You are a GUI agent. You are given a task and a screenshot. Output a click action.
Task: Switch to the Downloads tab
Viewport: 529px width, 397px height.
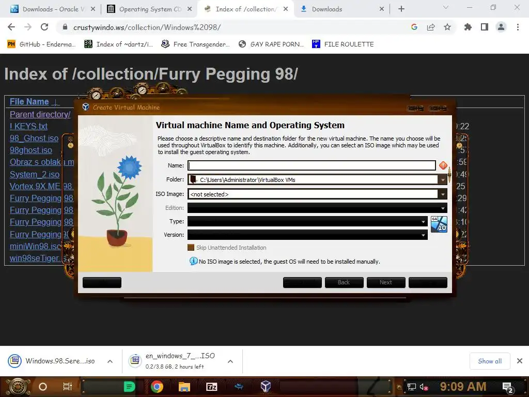[342, 9]
